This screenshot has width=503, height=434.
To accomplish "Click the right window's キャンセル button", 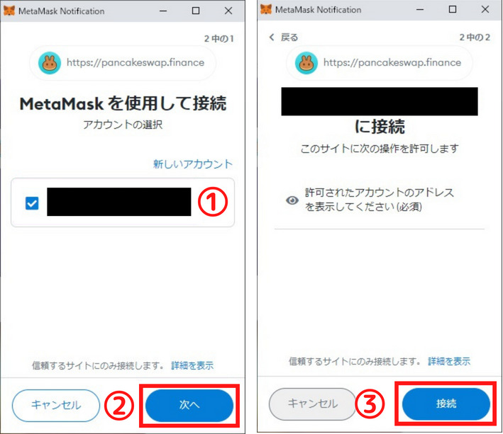I will pyautogui.click(x=313, y=404).
